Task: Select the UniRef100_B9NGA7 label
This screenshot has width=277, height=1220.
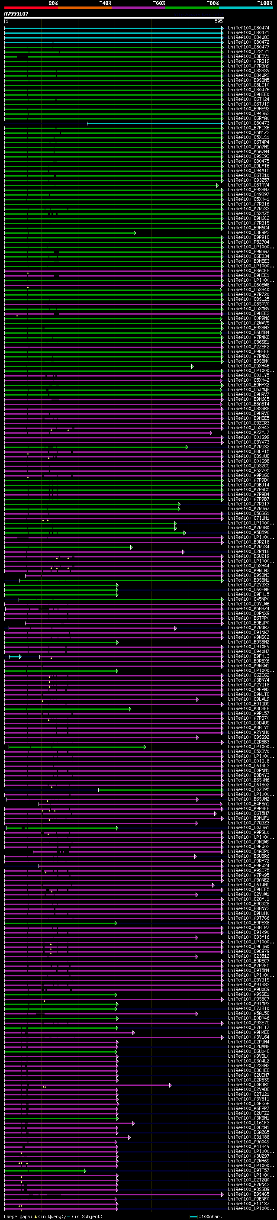Action: [248, 252]
